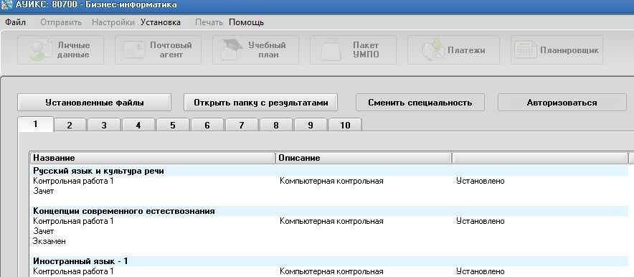Image resolution: width=634 pixels, height=277 pixels.
Task: Switch to tab 4
Action: click(138, 125)
